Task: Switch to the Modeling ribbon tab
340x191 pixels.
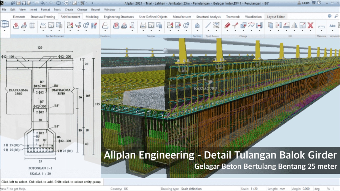Action: click(92, 17)
